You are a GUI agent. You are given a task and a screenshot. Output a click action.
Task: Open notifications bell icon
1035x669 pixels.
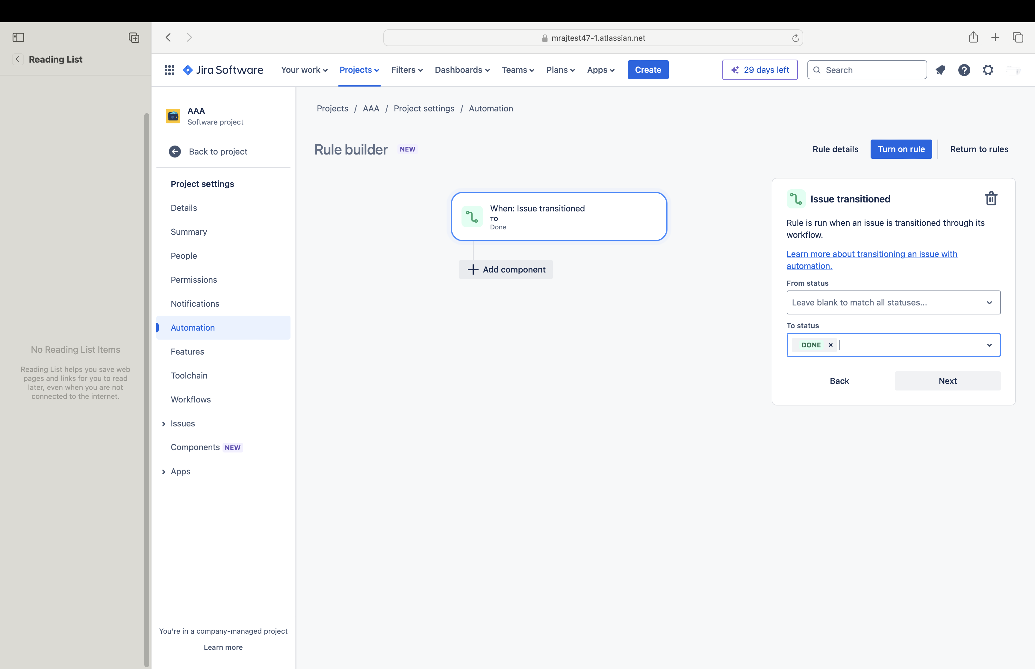[940, 70]
